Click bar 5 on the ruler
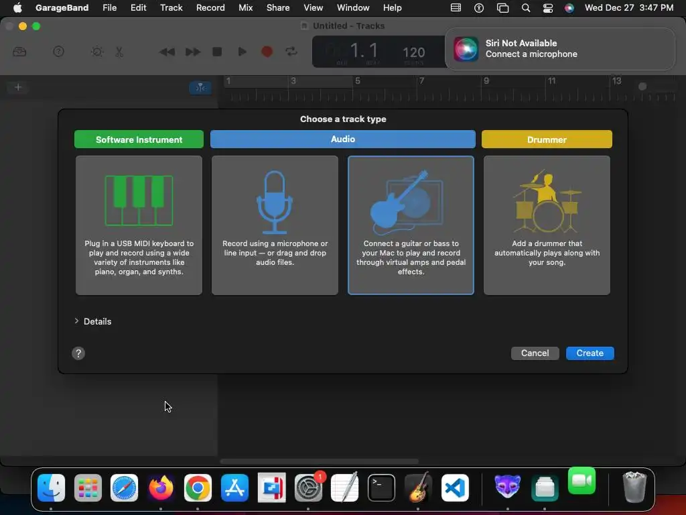The height and width of the screenshot is (515, 686). pos(358,81)
